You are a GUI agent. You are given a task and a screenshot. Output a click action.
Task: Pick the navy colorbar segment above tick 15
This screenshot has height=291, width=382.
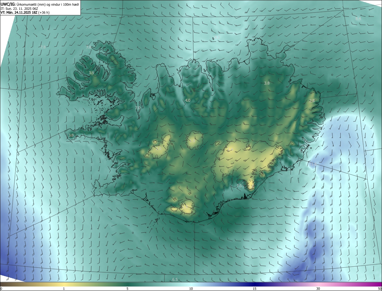255,284
